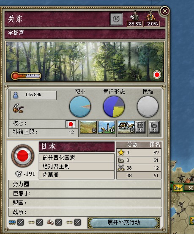The width and height of the screenshot is (194, 234).
Task: Toggle the first converging arrows checkbox
Action: 39,223
